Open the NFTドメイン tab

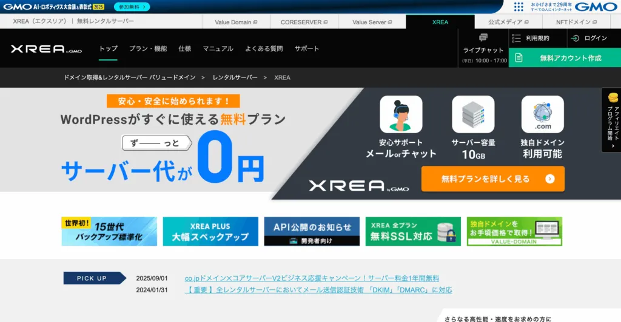(x=576, y=22)
